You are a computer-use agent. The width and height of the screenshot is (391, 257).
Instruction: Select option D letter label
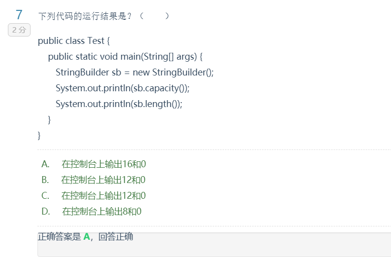(x=45, y=212)
